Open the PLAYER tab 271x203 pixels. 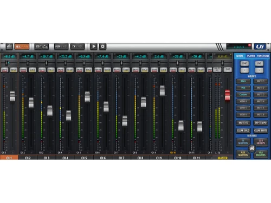point(251,56)
